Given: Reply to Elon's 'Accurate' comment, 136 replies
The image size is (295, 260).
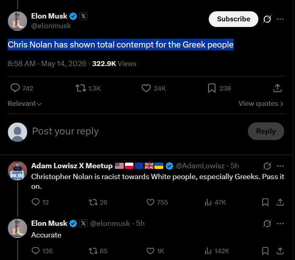Looking at the screenshot, I should (35, 251).
